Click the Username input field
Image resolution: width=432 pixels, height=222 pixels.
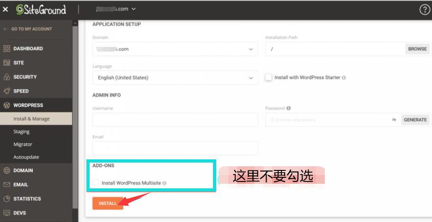click(x=175, y=120)
